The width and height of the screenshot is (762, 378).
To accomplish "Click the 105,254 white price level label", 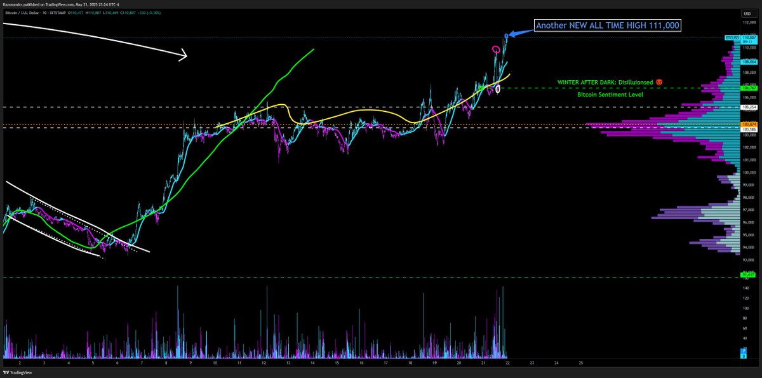I will click(748, 107).
